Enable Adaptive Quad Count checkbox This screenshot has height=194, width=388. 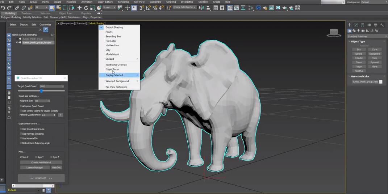pyautogui.click(x=21, y=106)
